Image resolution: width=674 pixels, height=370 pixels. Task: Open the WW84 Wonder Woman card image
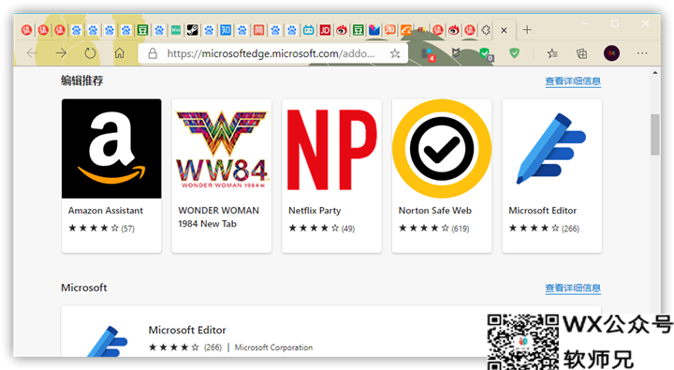221,148
